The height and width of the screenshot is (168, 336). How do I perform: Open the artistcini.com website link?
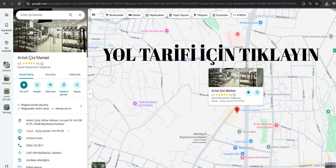point(34,138)
